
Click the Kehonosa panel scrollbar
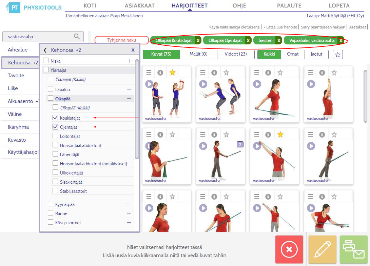coord(137,109)
